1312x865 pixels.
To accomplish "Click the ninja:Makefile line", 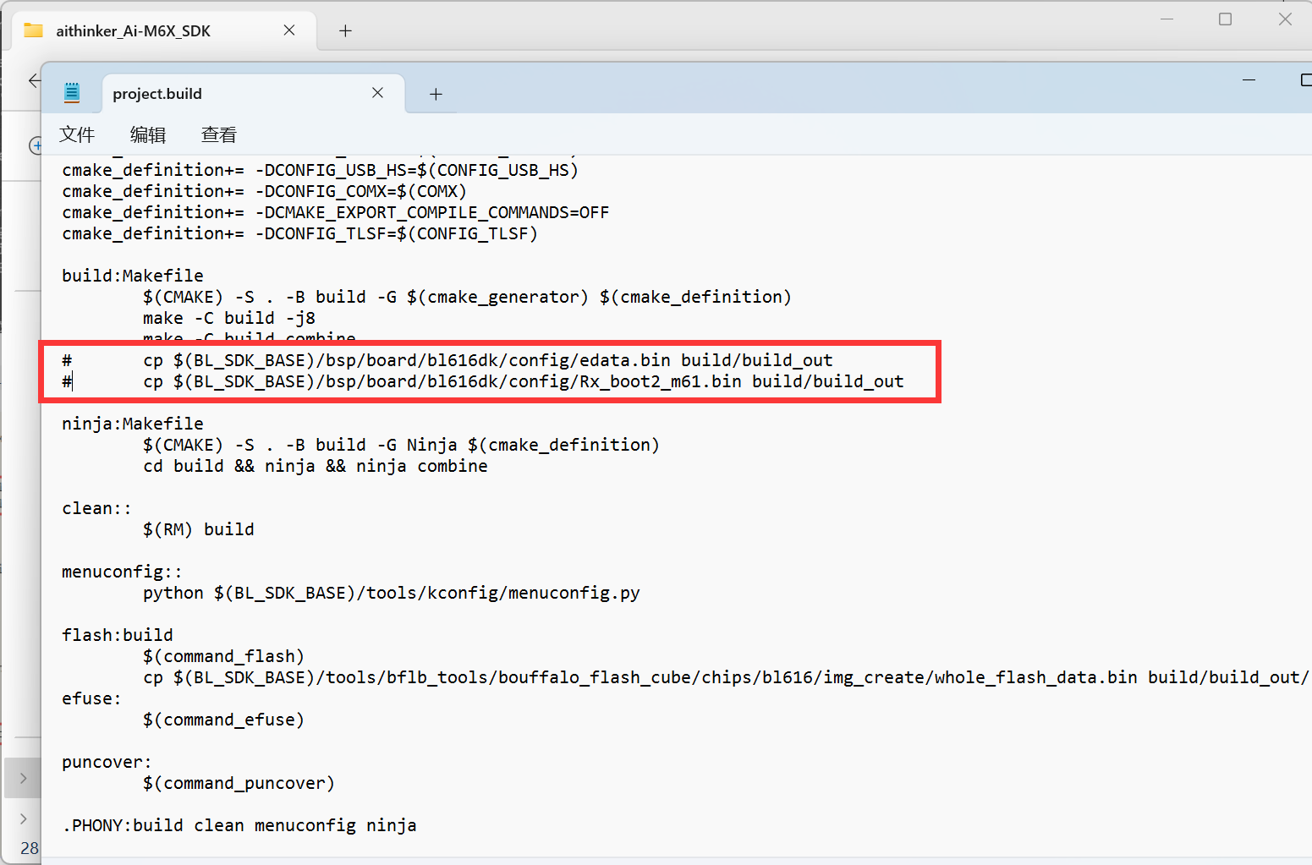I will point(133,424).
